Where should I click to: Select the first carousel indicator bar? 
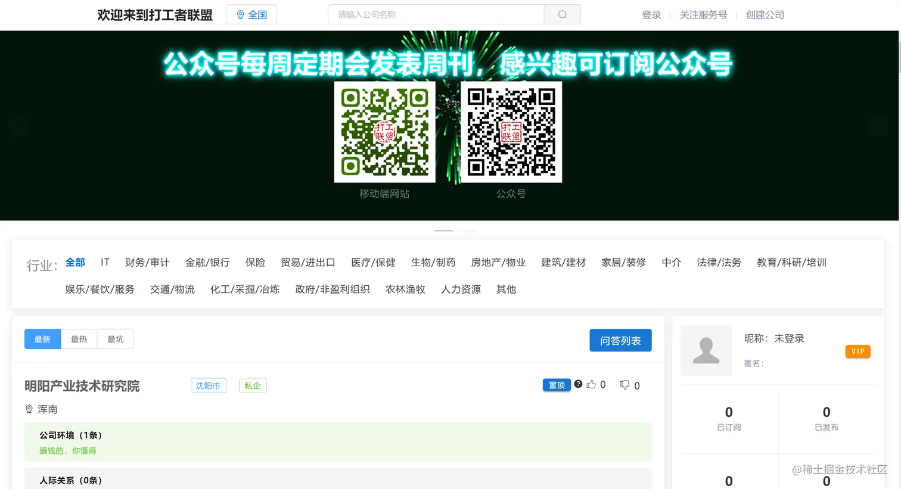pyautogui.click(x=443, y=231)
